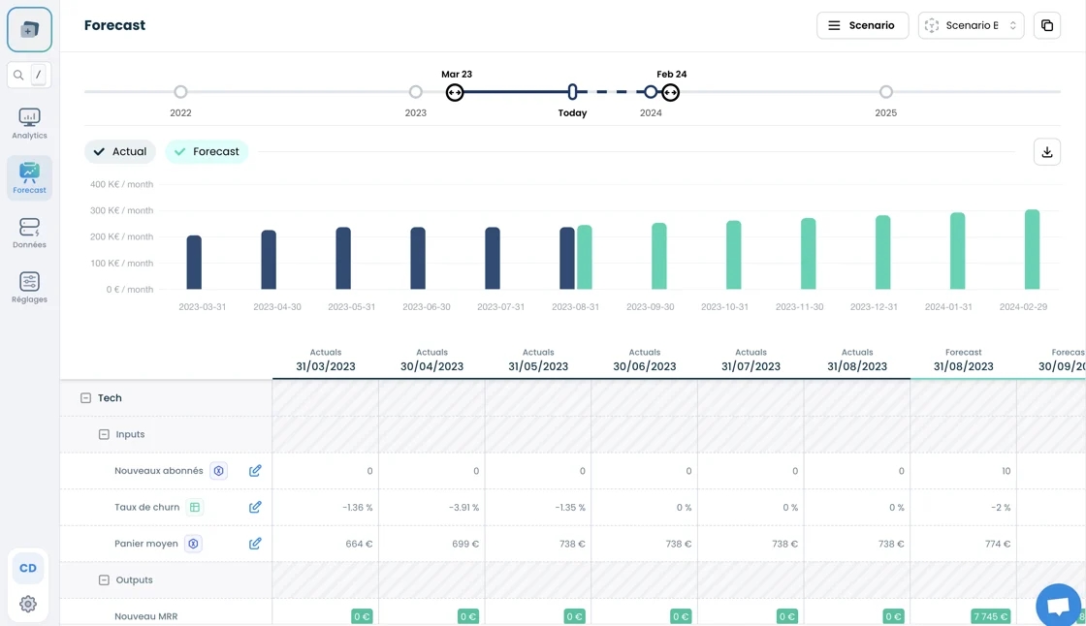This screenshot has width=1086, height=626.
Task: Click the Mar 23 timeline range handle
Action: (x=455, y=93)
